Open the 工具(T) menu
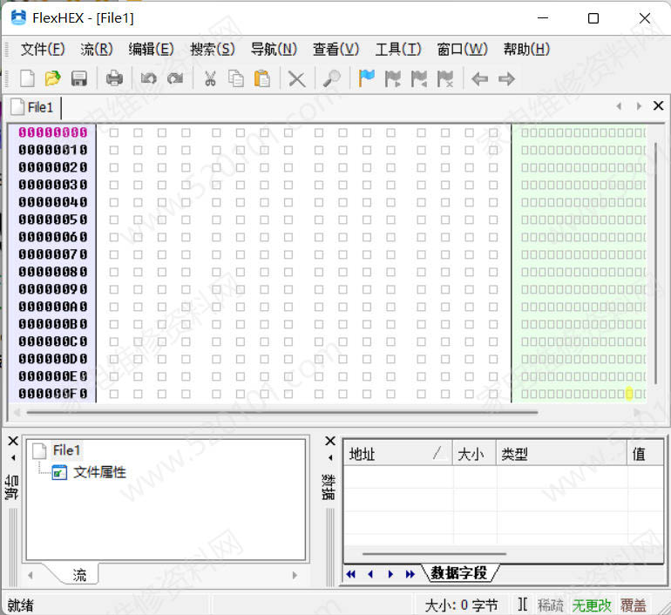The width and height of the screenshot is (671, 615). pyautogui.click(x=397, y=49)
